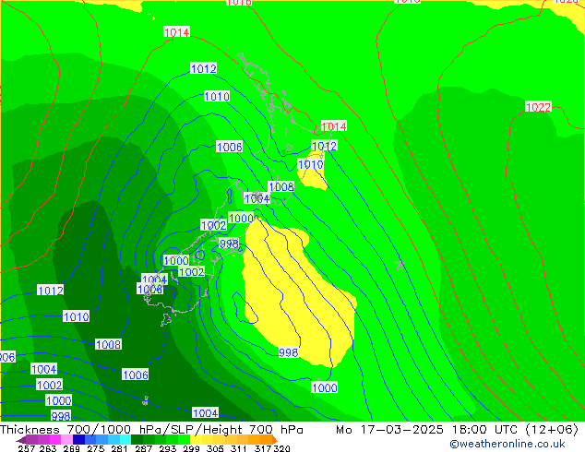Click the legend value 257
Image resolution: width=585 pixels, height=452 pixels.
coord(27,448)
